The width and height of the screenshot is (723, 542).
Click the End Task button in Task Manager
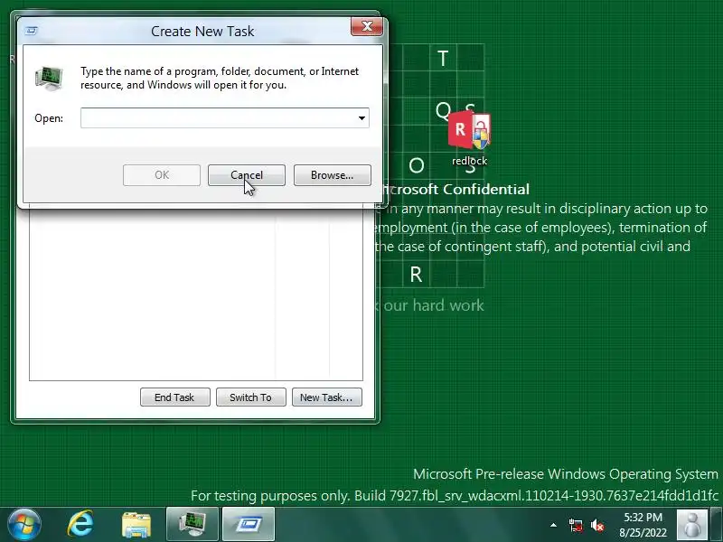click(174, 397)
